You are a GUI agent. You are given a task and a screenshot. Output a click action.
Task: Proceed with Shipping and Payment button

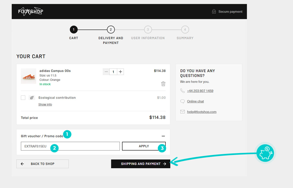(x=140, y=164)
